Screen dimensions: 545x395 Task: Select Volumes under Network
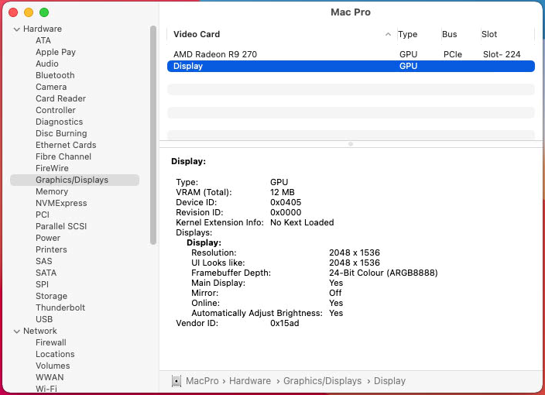tap(53, 366)
